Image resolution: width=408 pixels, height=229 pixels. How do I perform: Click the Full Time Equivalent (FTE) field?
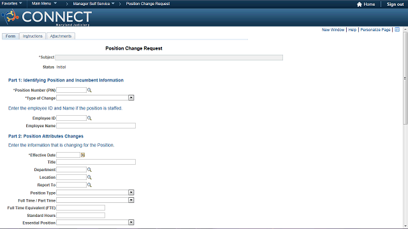(81, 208)
